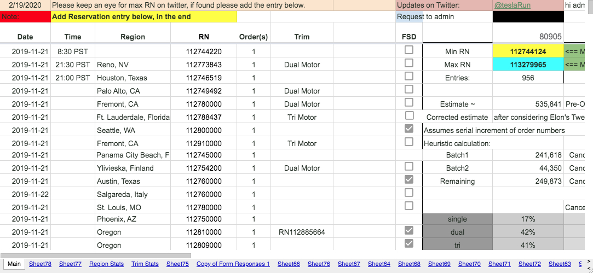Image resolution: width=593 pixels, height=273 pixels.
Task: Open the Trim Stats sheet tab
Action: click(145, 264)
